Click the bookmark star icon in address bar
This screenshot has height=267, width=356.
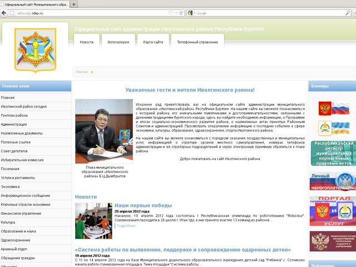(x=171, y=13)
